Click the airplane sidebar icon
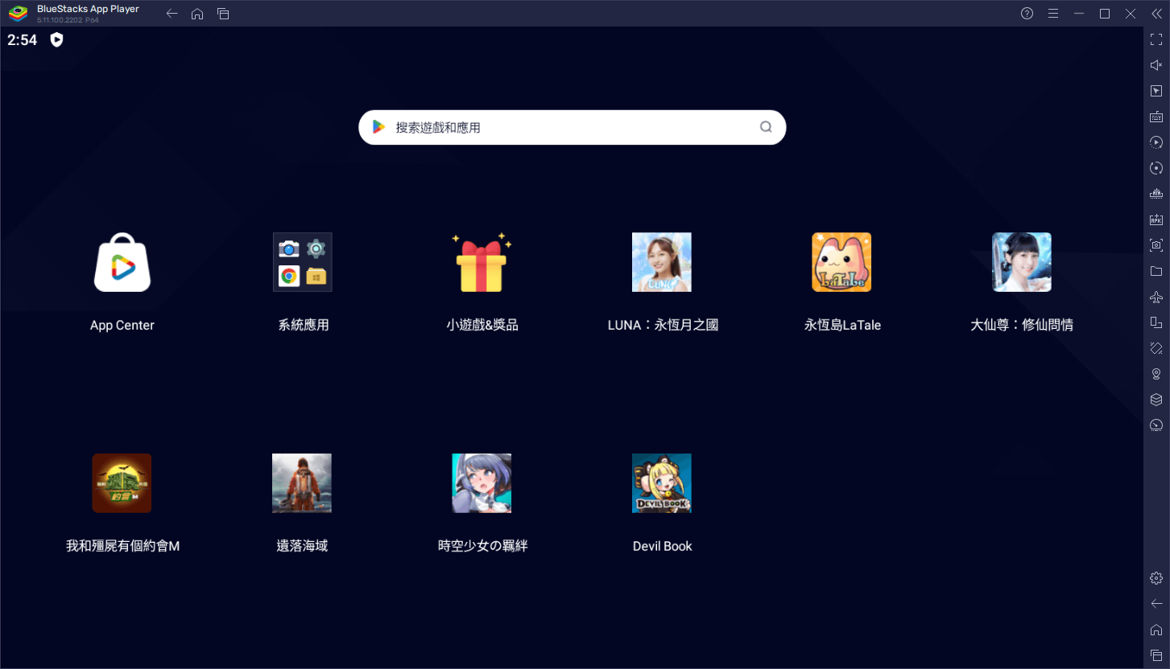 click(x=1156, y=297)
